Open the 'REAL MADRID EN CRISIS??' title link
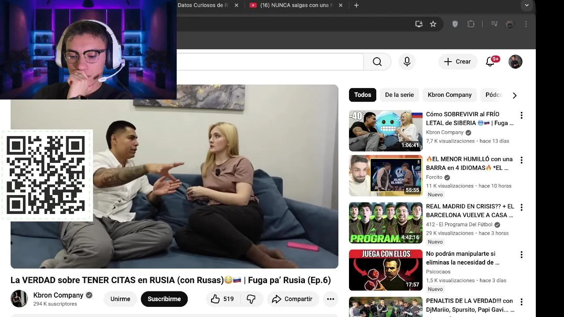 470,210
